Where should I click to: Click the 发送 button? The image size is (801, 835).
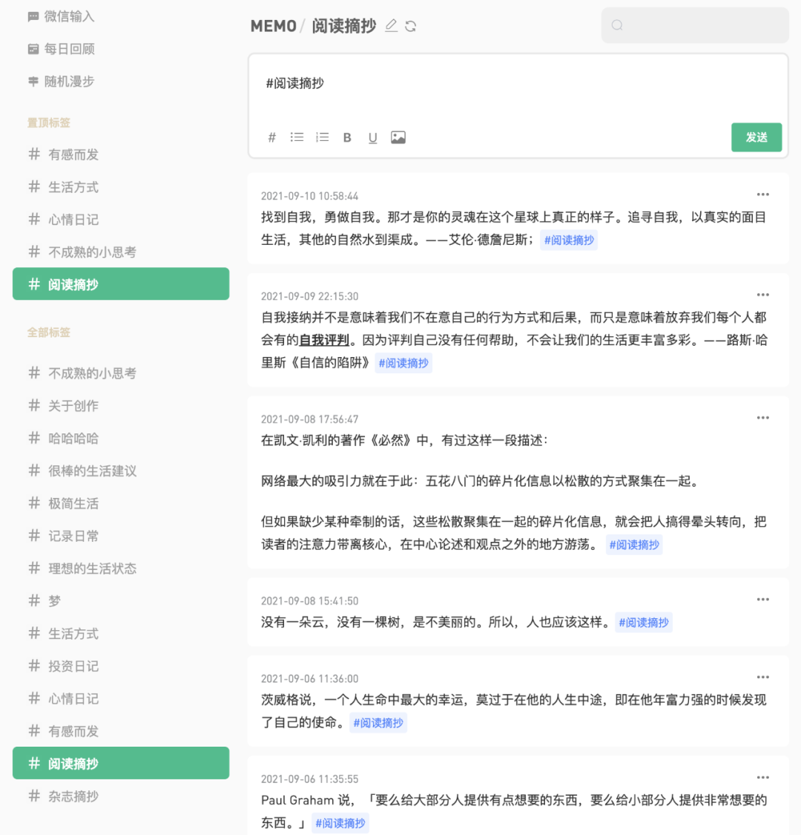coord(756,137)
